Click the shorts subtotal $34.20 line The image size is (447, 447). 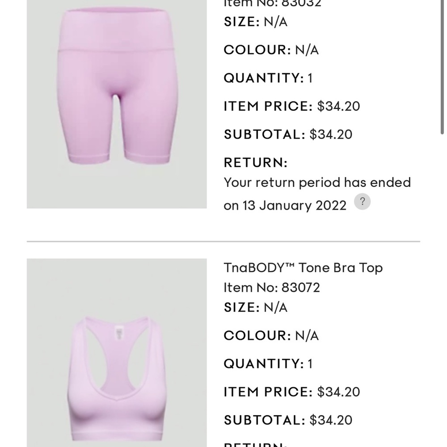[x=288, y=134]
